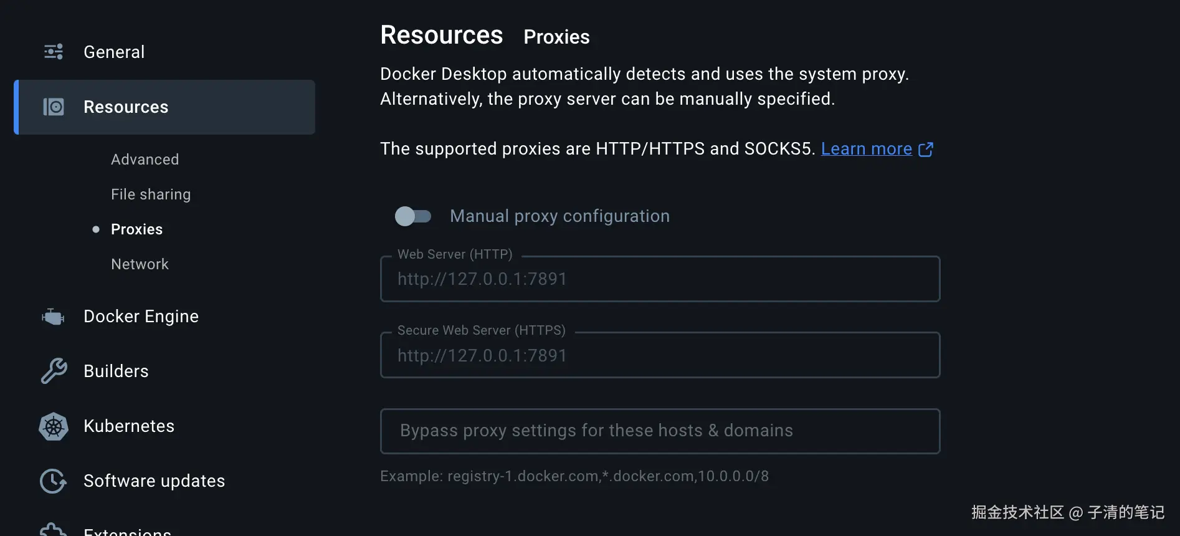
Task: Open the General settings tab
Action: pos(114,52)
